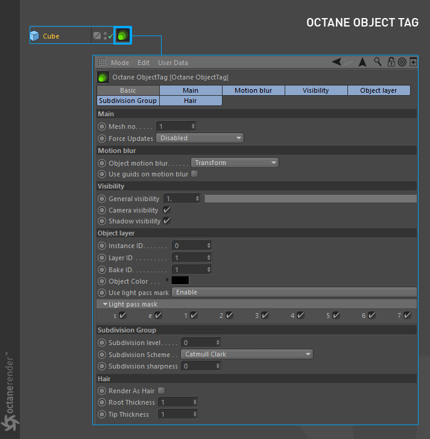Open the black Object Color swatch
This screenshot has width=430, height=439.
point(180,281)
